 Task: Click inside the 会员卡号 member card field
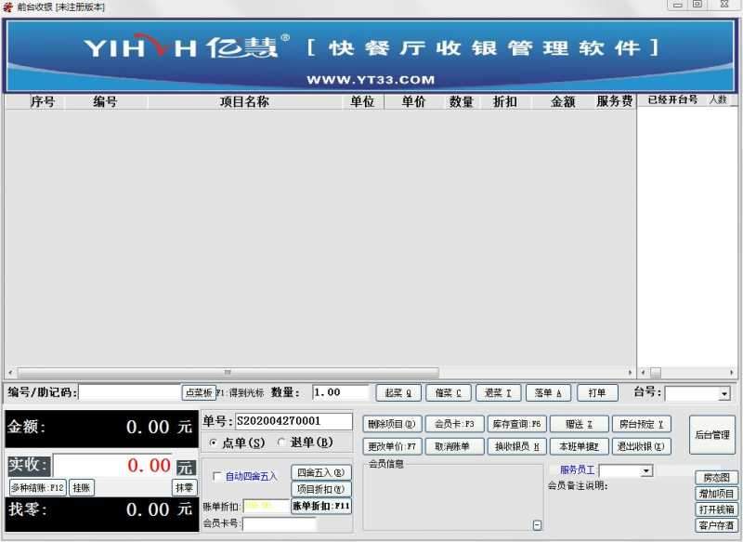pos(297,526)
